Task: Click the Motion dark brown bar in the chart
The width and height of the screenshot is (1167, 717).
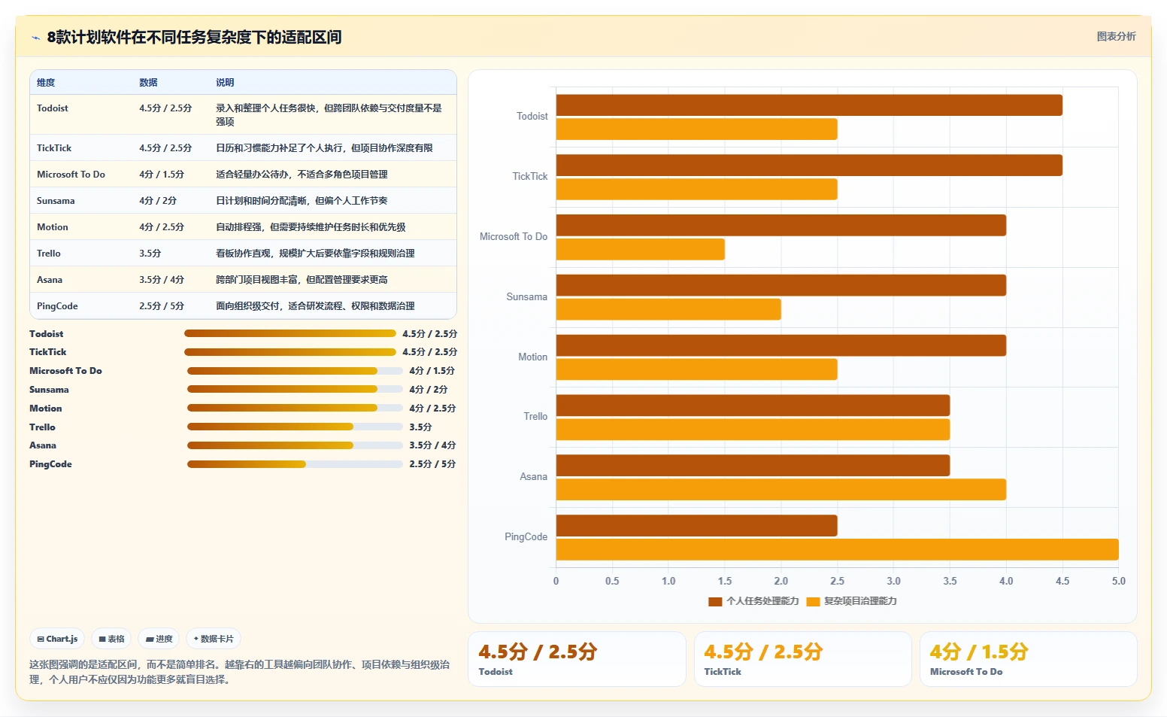Action: [781, 345]
